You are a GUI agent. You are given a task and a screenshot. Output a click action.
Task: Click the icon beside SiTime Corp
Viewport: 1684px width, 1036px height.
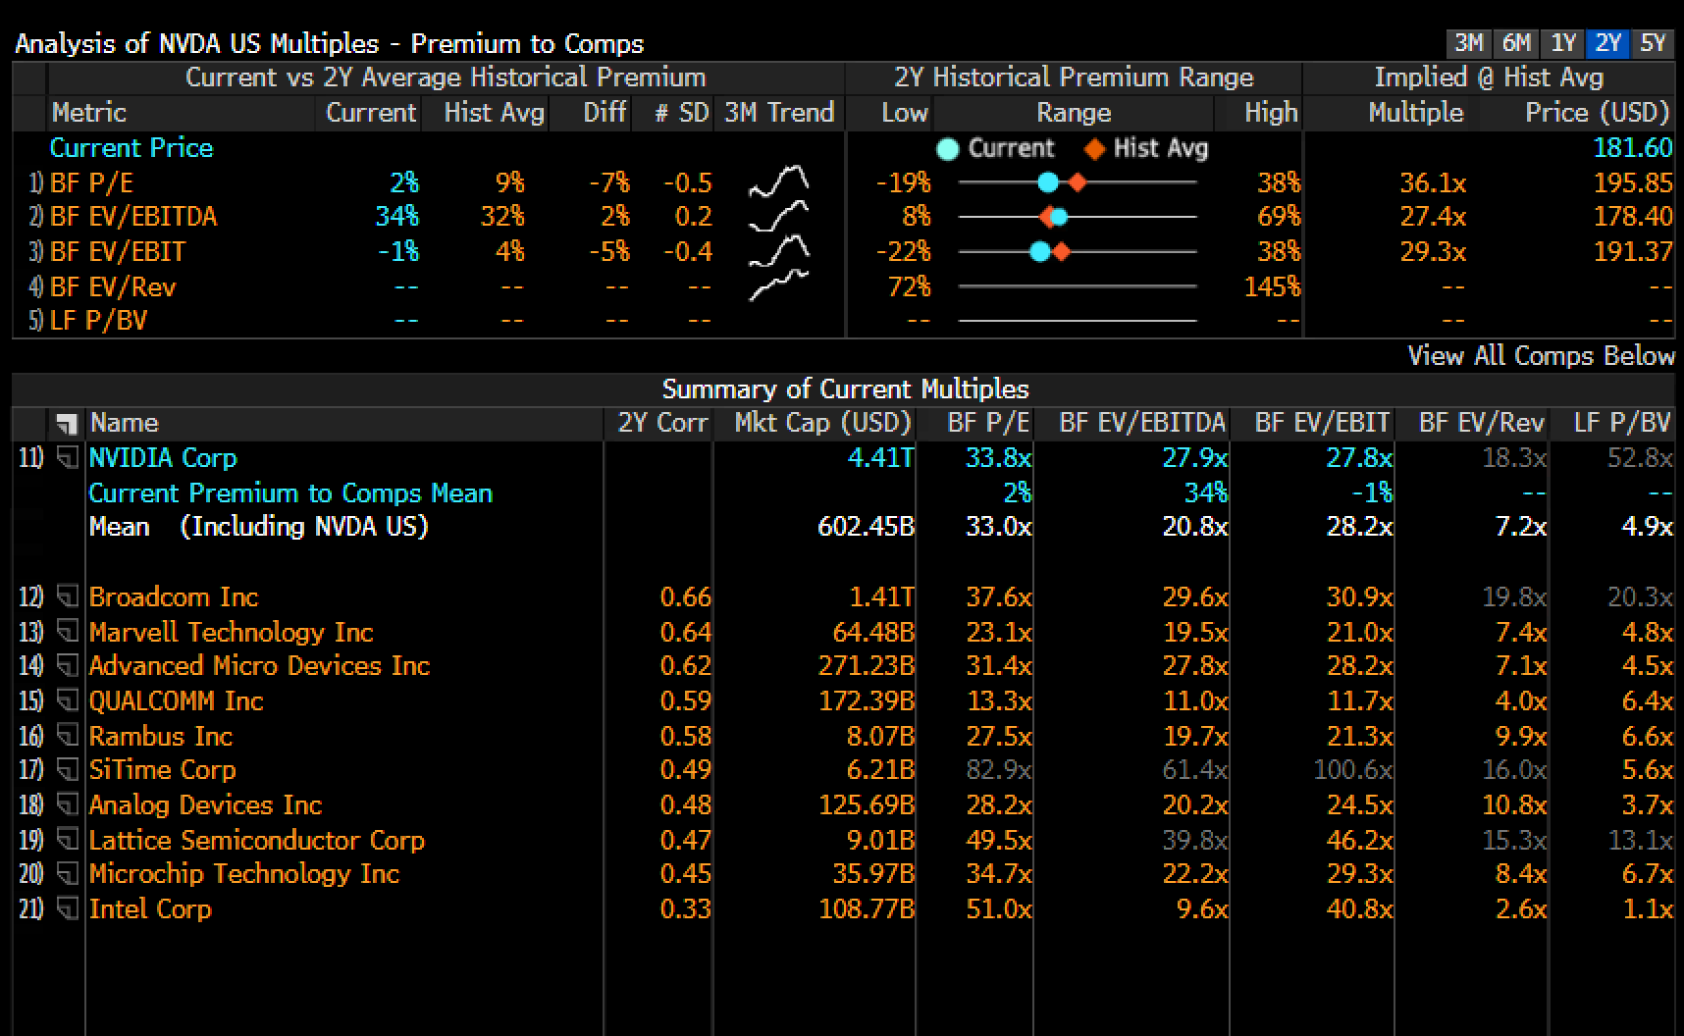[x=67, y=770]
